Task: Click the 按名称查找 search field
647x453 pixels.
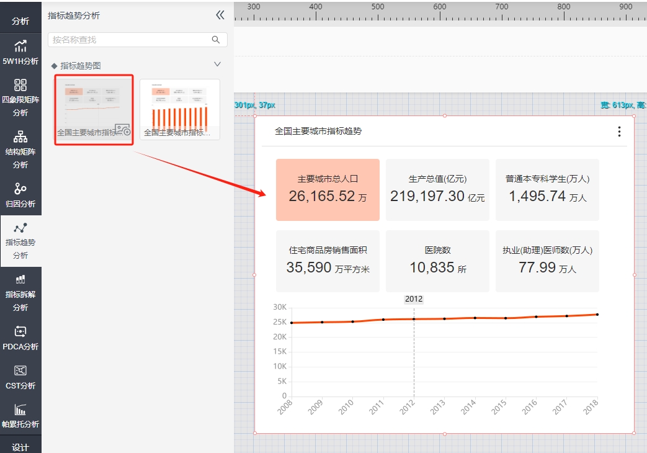Action: [129, 40]
